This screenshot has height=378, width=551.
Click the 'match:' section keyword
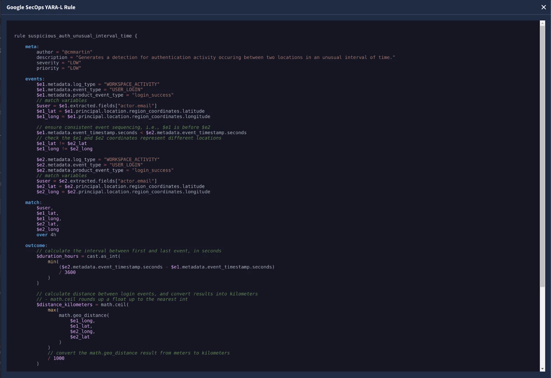33,202
